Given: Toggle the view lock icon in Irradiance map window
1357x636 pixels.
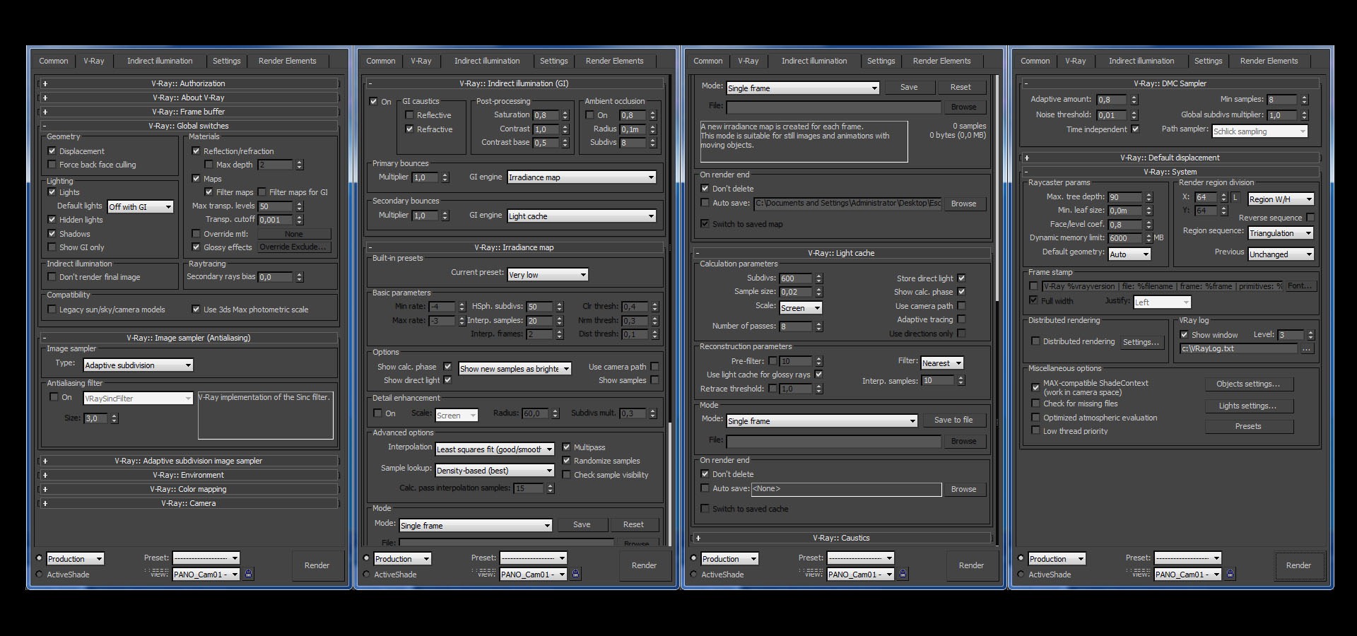Looking at the screenshot, I should [x=575, y=574].
